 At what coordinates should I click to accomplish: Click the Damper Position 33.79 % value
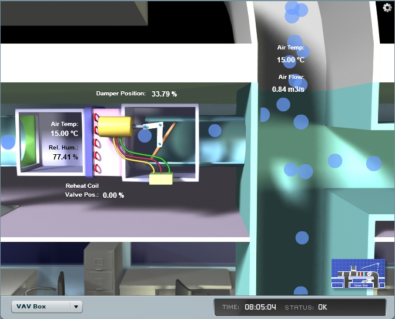164,94
